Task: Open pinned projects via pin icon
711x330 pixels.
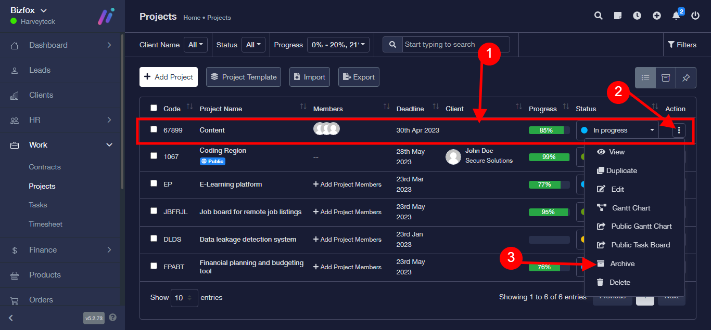Action: click(x=685, y=77)
